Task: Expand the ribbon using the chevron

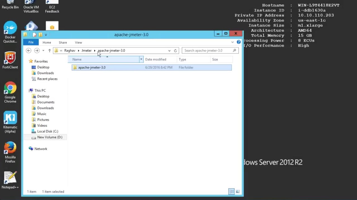Action: (232, 42)
